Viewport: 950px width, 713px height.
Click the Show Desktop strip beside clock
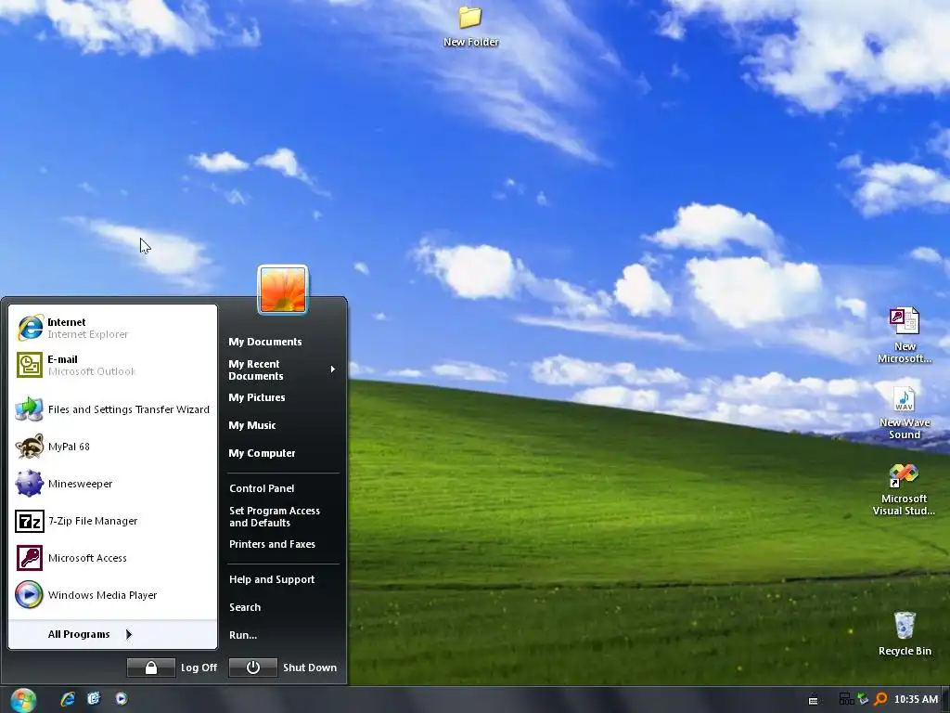click(945, 700)
